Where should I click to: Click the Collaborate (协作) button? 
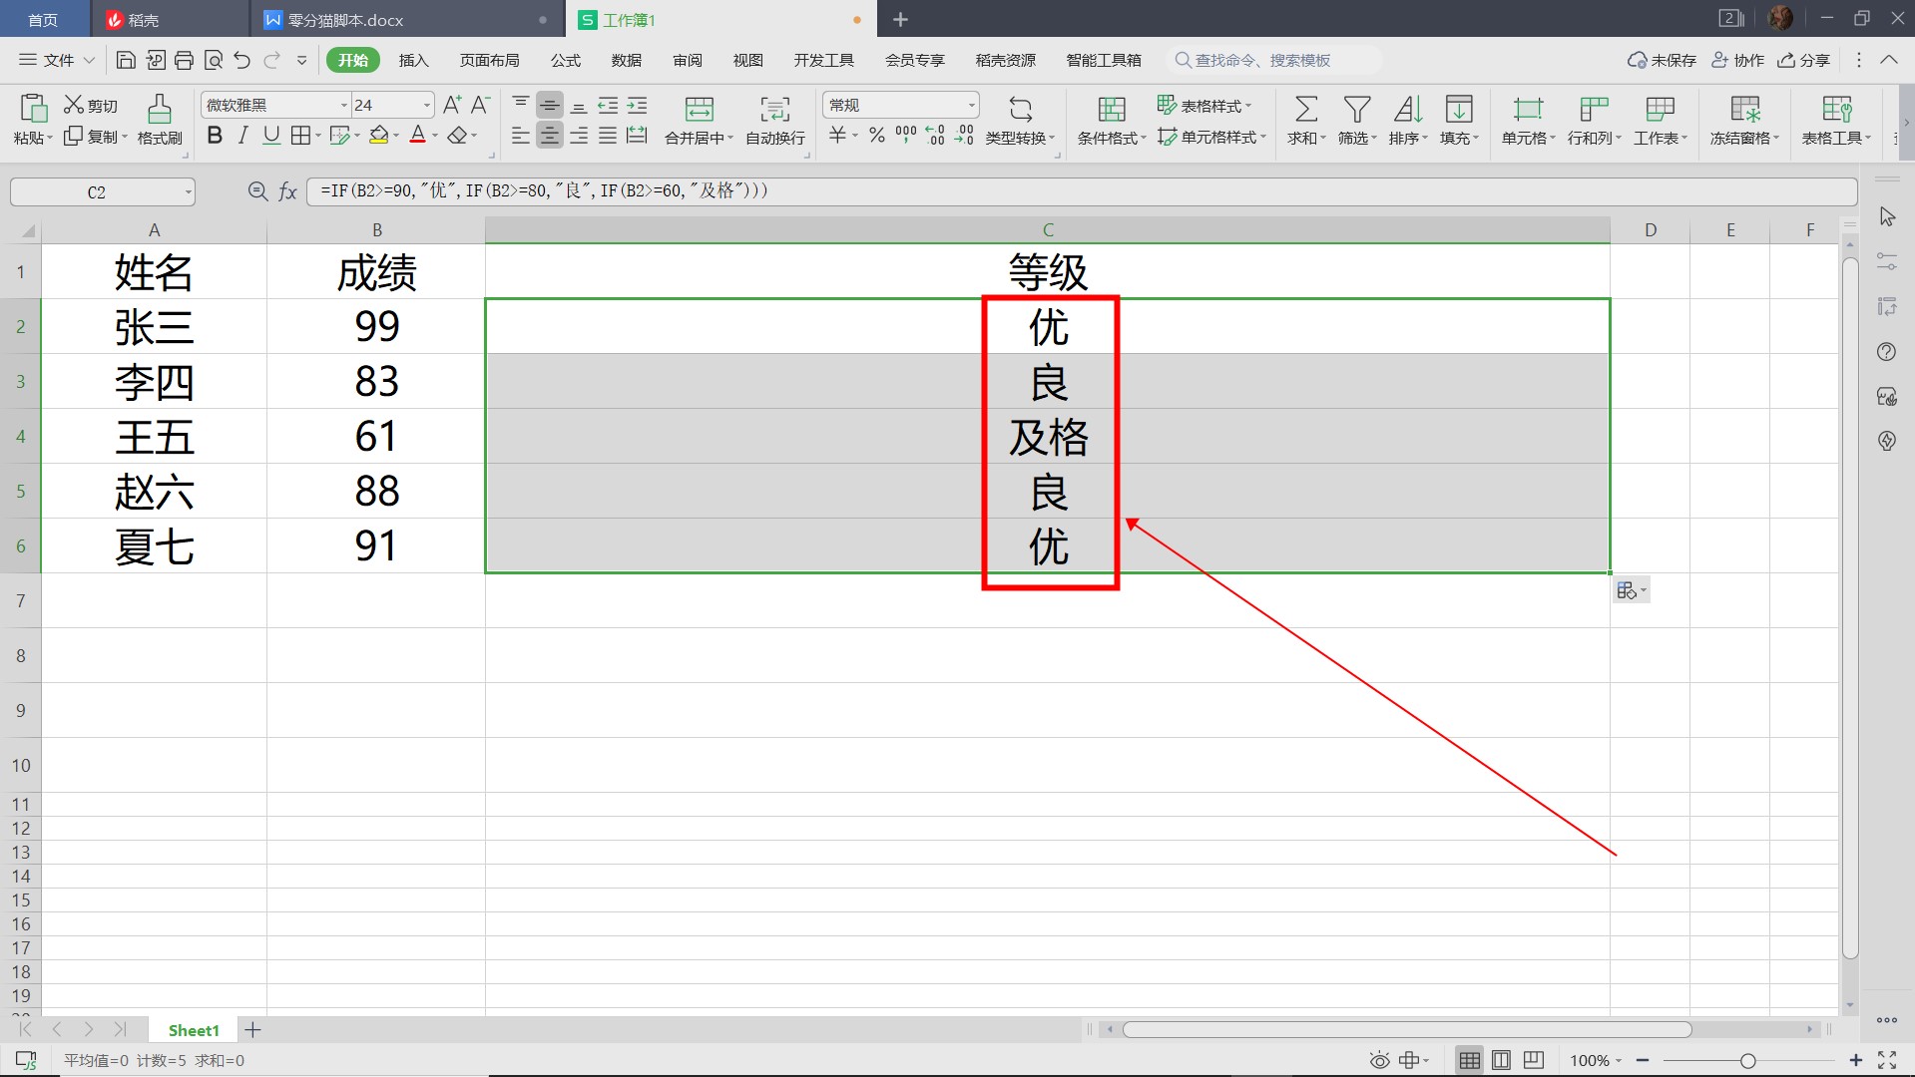pos(1738,61)
